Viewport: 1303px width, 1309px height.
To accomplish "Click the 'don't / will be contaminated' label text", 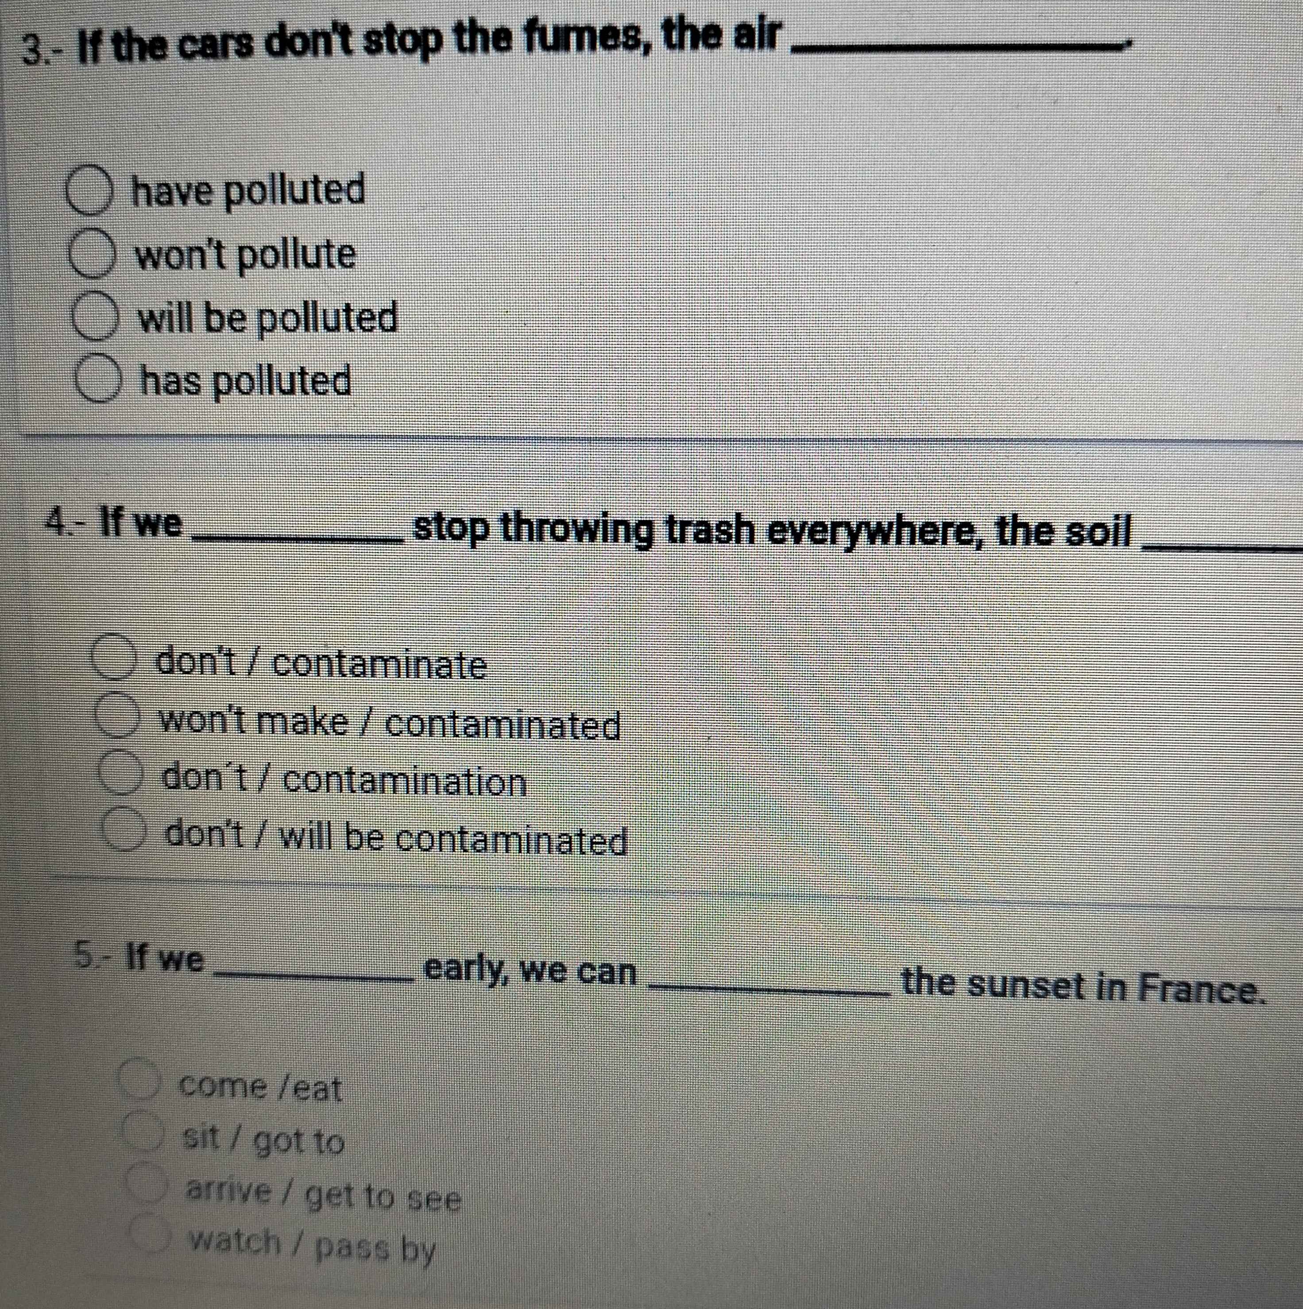I will pyautogui.click(x=398, y=839).
